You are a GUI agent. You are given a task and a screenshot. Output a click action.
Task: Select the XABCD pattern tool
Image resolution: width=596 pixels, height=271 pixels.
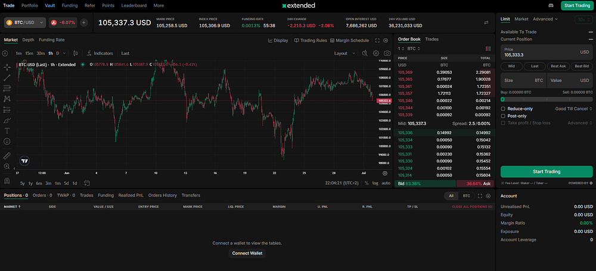pos(7,99)
